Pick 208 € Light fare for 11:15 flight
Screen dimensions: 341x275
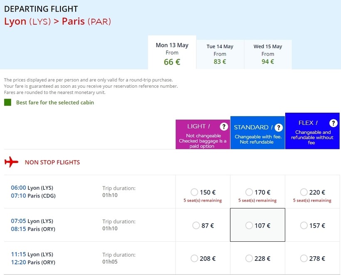(x=194, y=259)
